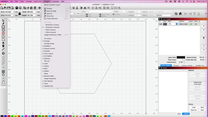Uncheck Camera Control in Window menu

[x=49, y=49]
